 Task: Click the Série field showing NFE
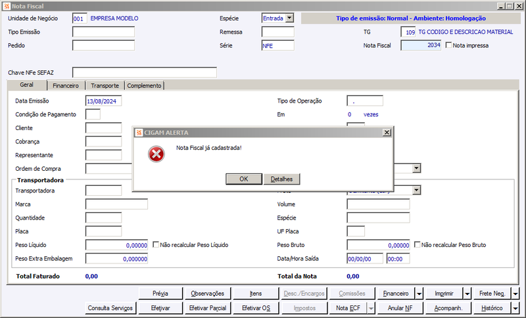(277, 45)
